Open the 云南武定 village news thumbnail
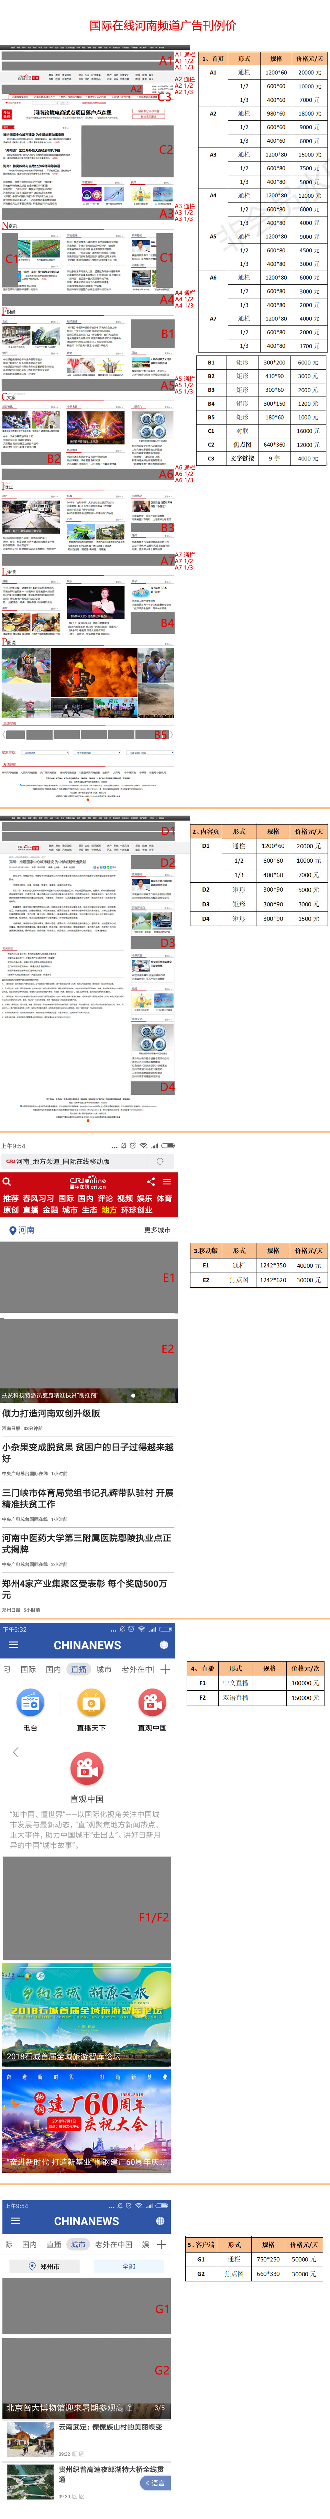Image resolution: width=330 pixels, height=2519 pixels. (x=30, y=2439)
